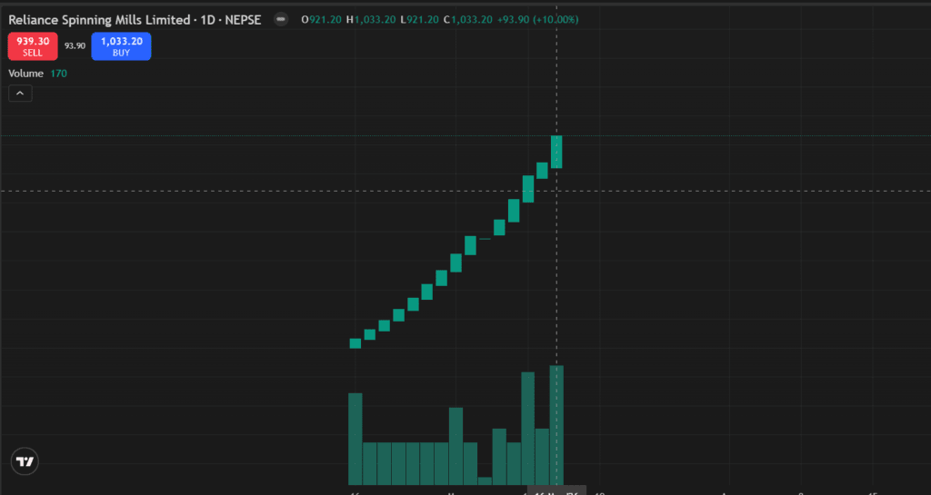This screenshot has height=495, width=931.
Task: Click the first, leftmost volume bar
Action: pos(355,438)
